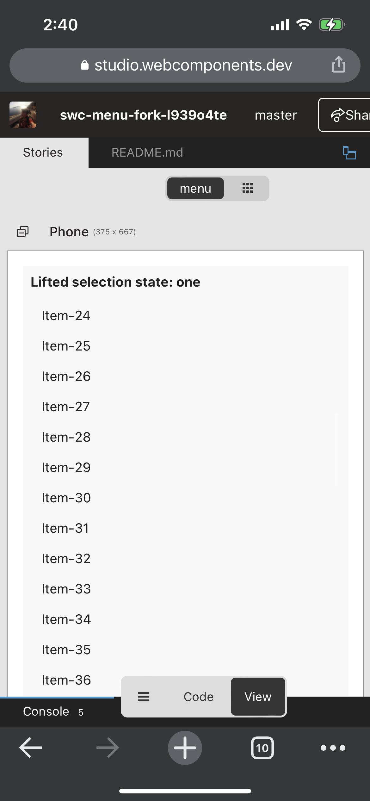Image resolution: width=370 pixels, height=801 pixels.
Task: Open the hamburger menu icon near Code
Action: (x=144, y=697)
